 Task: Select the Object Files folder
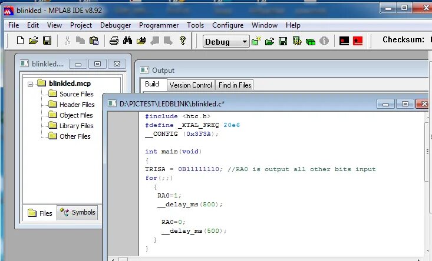click(76, 115)
